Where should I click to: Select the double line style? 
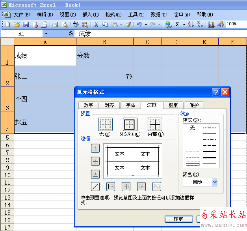[x=209, y=164]
